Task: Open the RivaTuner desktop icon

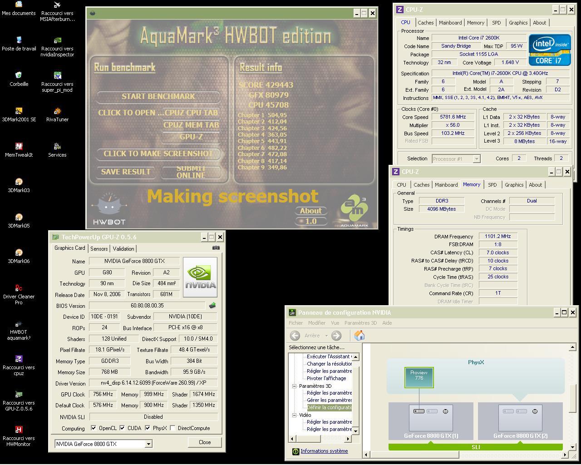Action: 57,111
